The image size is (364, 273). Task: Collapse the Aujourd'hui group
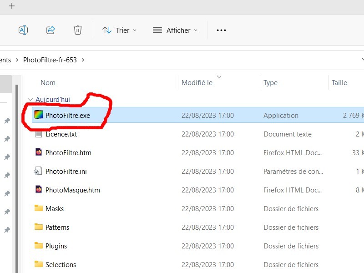[30, 100]
